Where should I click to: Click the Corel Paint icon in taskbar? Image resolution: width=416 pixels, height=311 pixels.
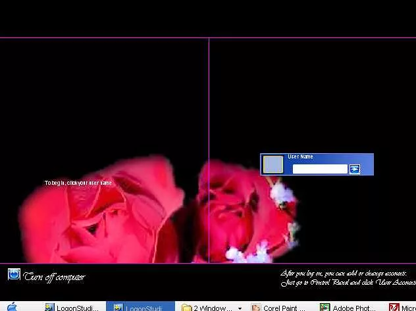tap(256, 307)
